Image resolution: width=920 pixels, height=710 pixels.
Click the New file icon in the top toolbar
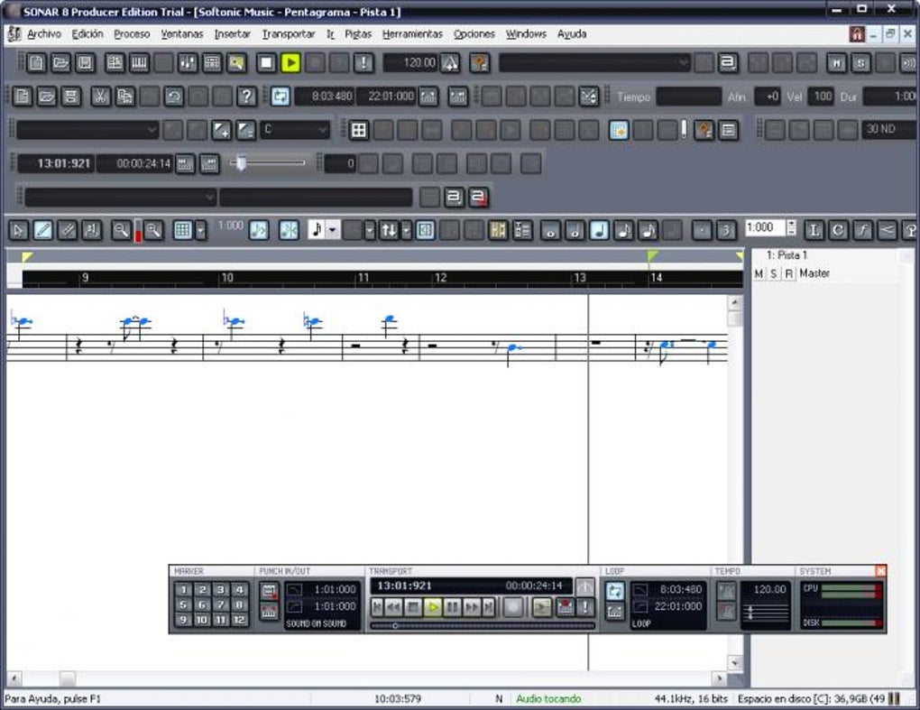36,63
